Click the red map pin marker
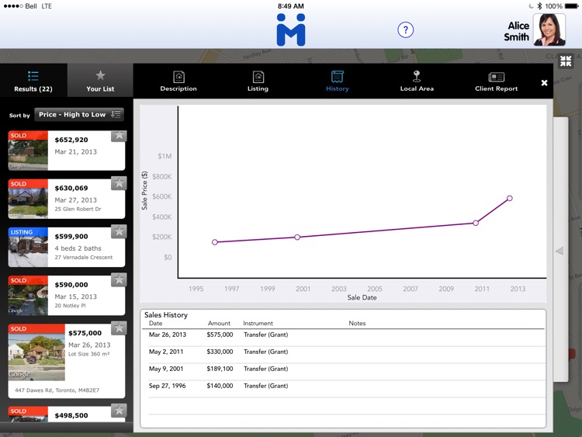The height and width of the screenshot is (437, 582). point(572,354)
